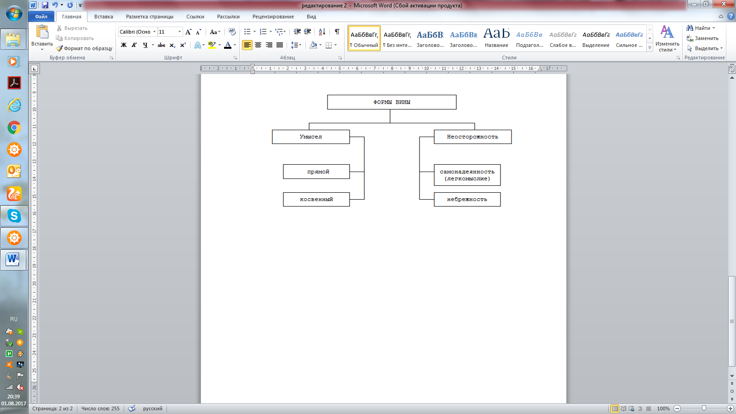Expand the font size dropdown
The width and height of the screenshot is (736, 414).
[179, 32]
